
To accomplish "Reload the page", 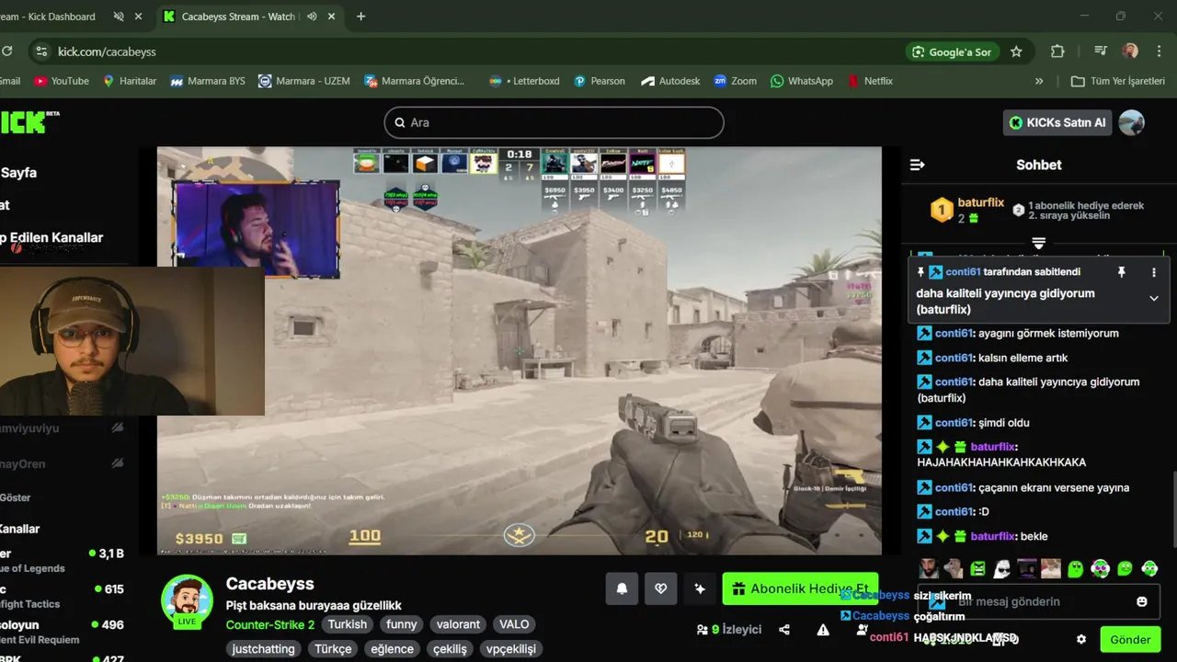I will click(7, 51).
